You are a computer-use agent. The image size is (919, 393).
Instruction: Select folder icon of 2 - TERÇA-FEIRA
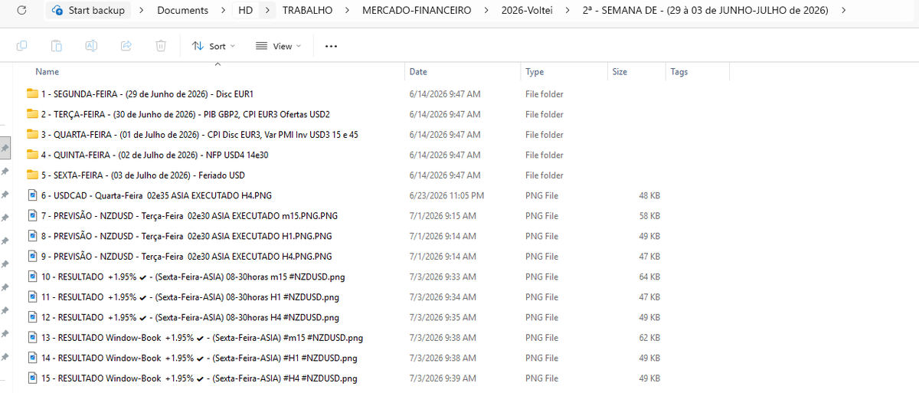point(32,114)
